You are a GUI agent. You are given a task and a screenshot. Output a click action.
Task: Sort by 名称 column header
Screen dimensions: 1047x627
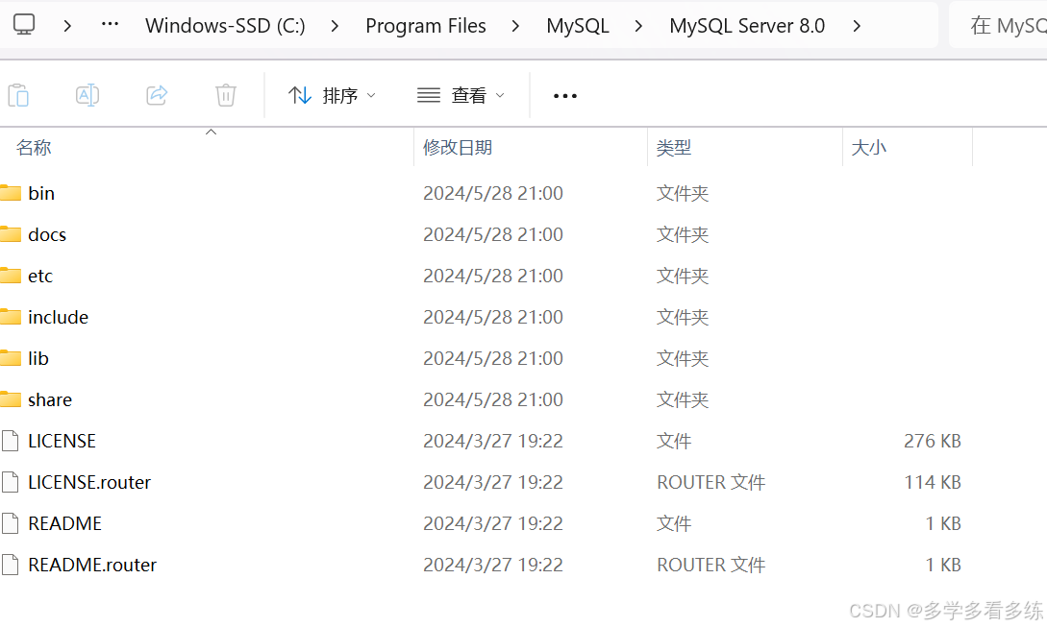(x=34, y=148)
